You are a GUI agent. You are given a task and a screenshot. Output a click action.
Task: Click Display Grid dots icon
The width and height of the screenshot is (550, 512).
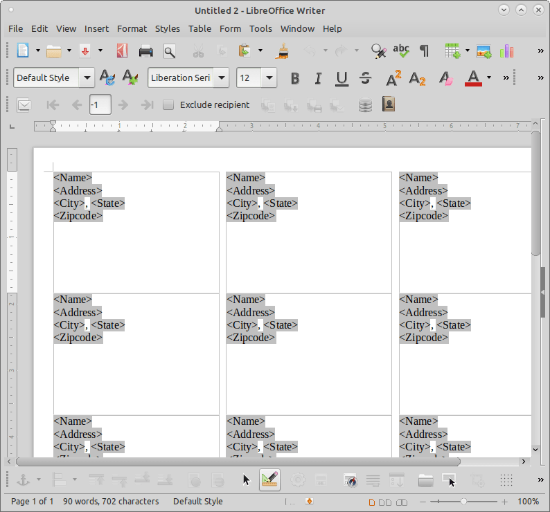tap(506, 480)
